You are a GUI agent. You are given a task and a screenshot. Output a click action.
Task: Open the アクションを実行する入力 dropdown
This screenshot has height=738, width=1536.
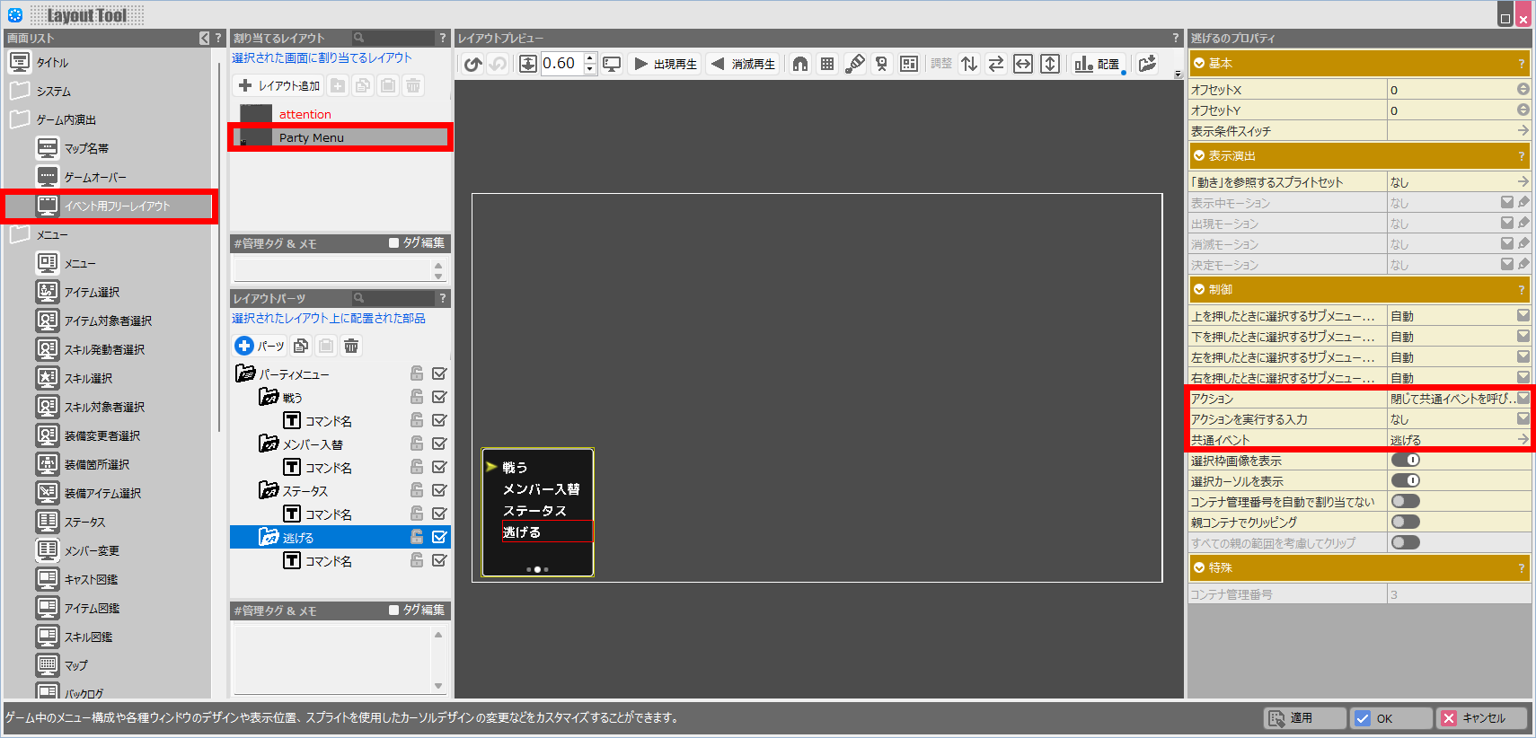coord(1523,419)
